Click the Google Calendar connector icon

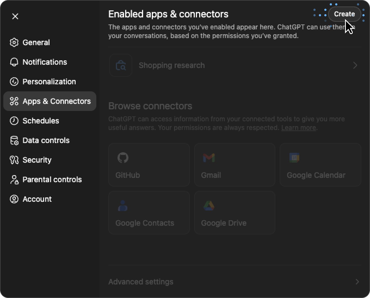(294, 158)
